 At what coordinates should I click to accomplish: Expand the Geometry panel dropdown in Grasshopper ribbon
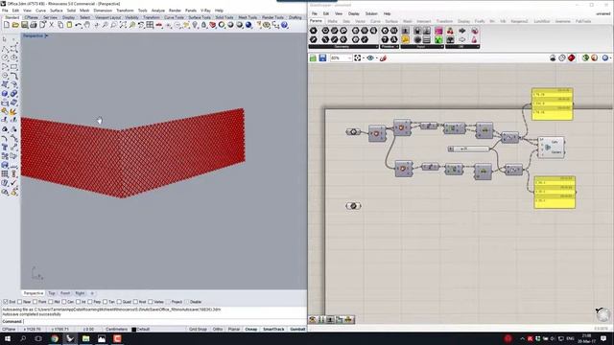(377, 47)
